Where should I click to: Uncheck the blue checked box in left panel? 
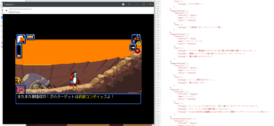click(x=2, y=17)
